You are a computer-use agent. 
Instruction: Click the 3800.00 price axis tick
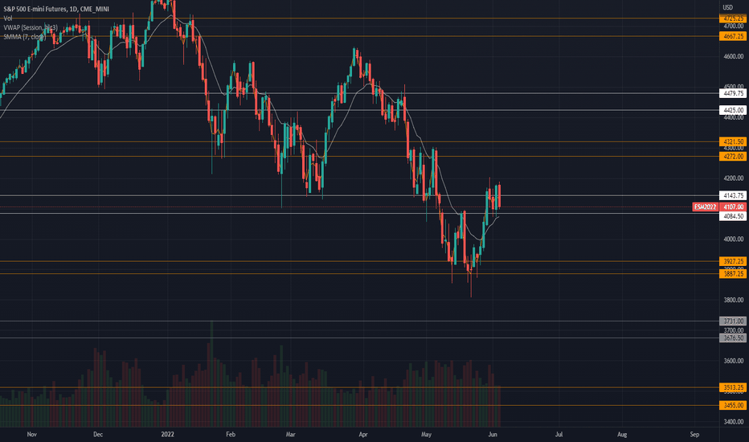734,300
